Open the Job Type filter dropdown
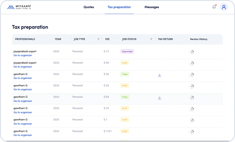 coord(98,39)
